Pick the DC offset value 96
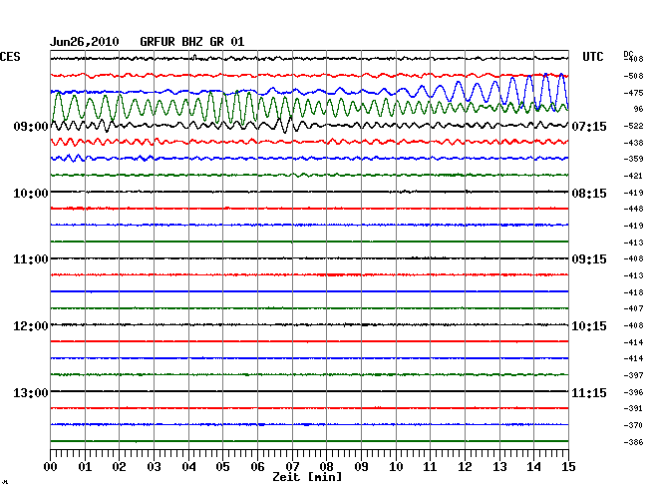Image resolution: width=648 pixels, height=493 pixels. (x=638, y=109)
